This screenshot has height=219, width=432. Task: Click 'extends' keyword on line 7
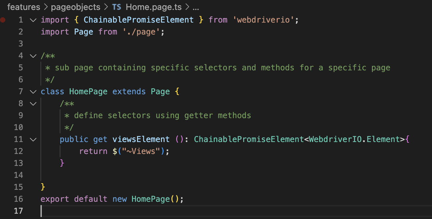click(x=129, y=92)
